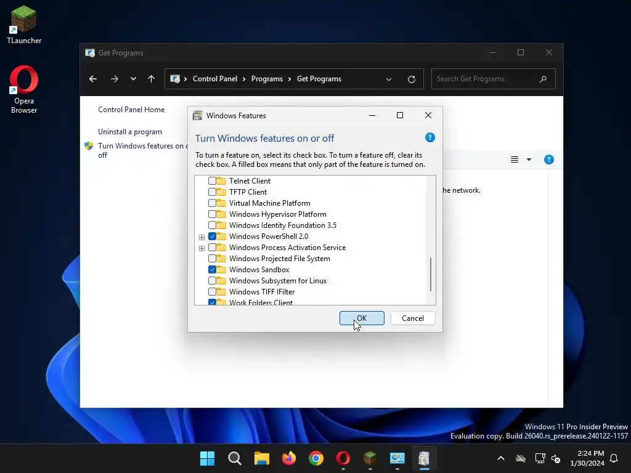Open Turn Windows features on or off link
This screenshot has height=473, width=631.
point(143,150)
